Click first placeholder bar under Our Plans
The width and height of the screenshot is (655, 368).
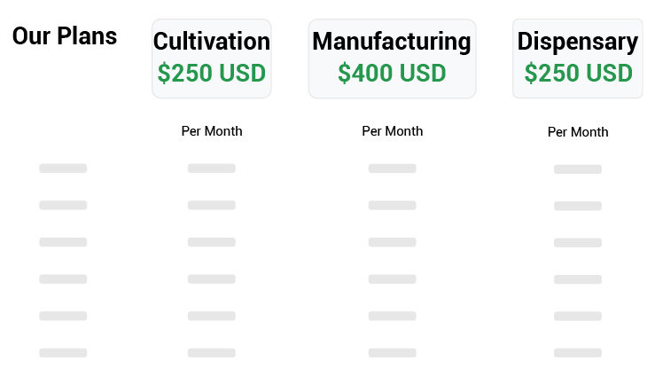[63, 168]
